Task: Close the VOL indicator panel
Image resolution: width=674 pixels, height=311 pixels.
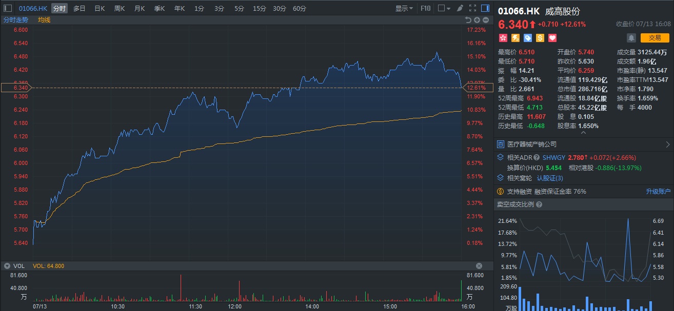Action: (x=479, y=266)
